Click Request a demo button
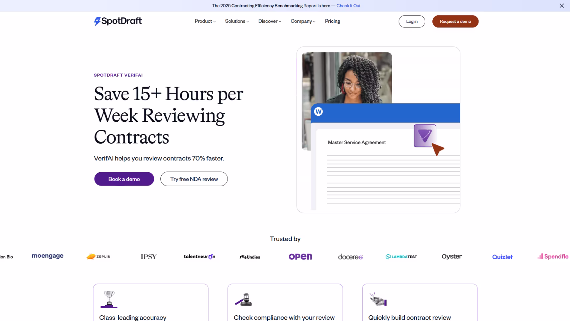Image resolution: width=570 pixels, height=321 pixels. pos(455,21)
